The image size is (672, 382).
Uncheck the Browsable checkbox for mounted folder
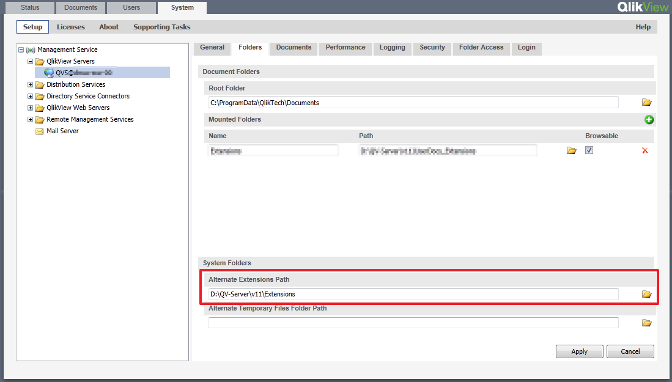[589, 150]
